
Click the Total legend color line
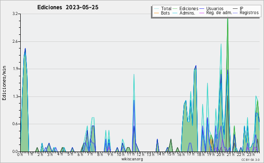click(x=156, y=9)
